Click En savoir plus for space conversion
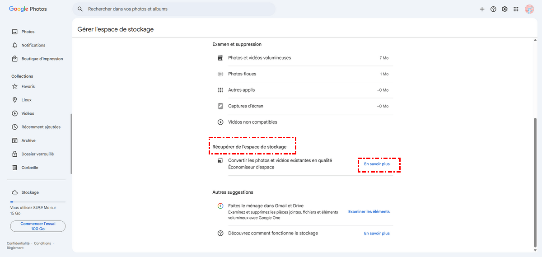 tap(377, 164)
